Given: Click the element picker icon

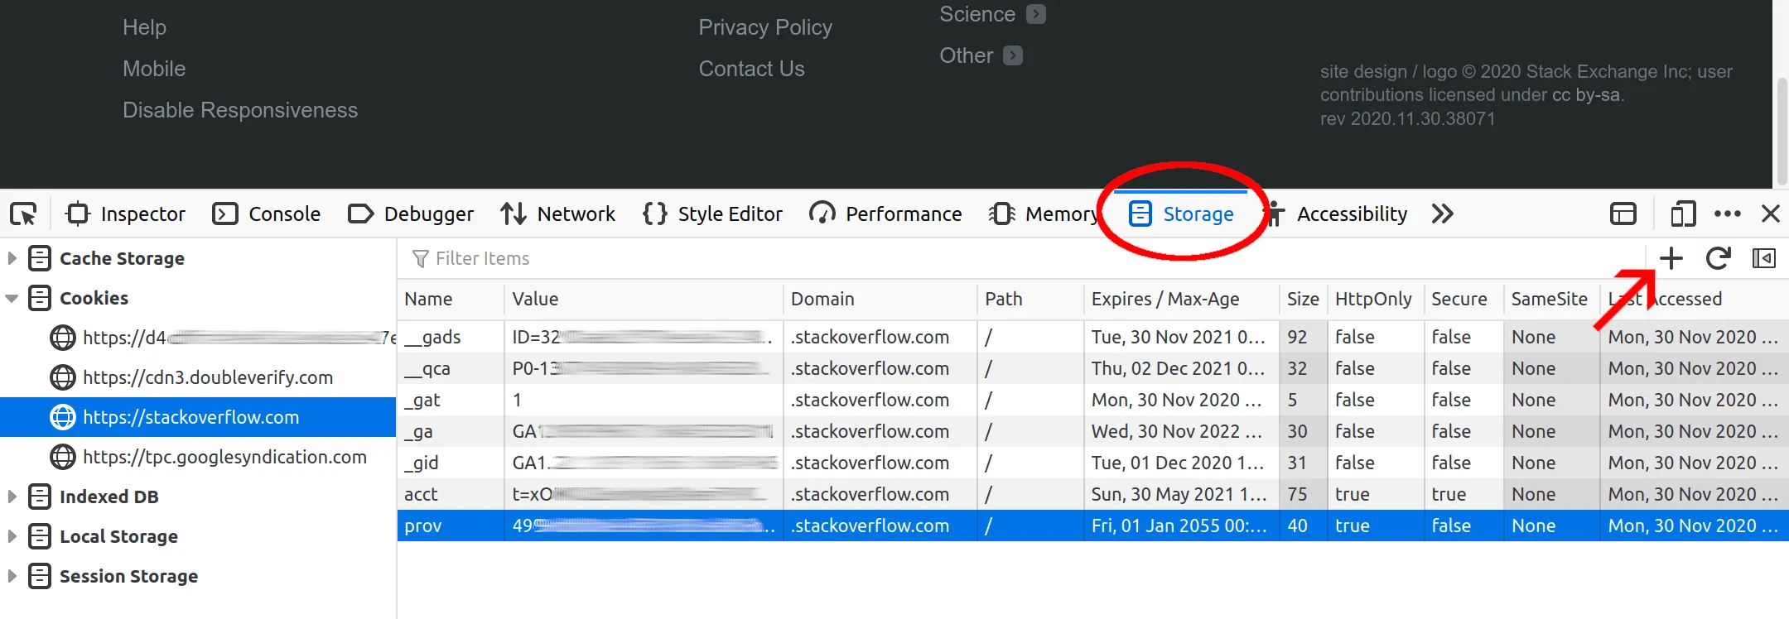Looking at the screenshot, I should (x=23, y=214).
